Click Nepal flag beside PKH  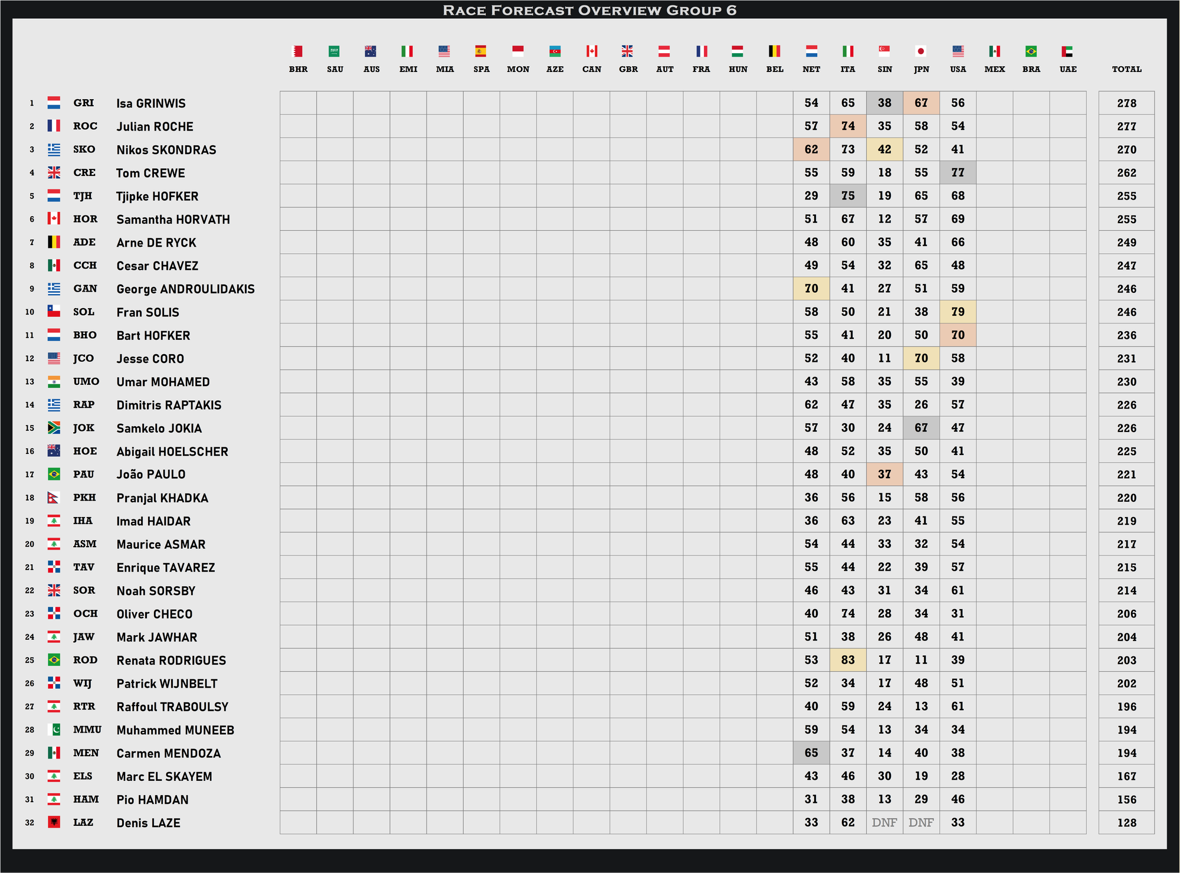[x=53, y=498]
